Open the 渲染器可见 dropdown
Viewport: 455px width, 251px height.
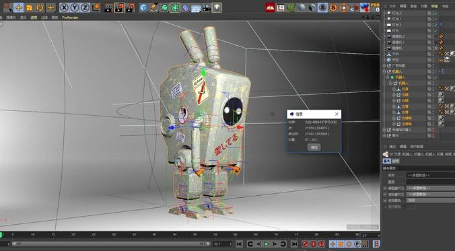pos(430,194)
